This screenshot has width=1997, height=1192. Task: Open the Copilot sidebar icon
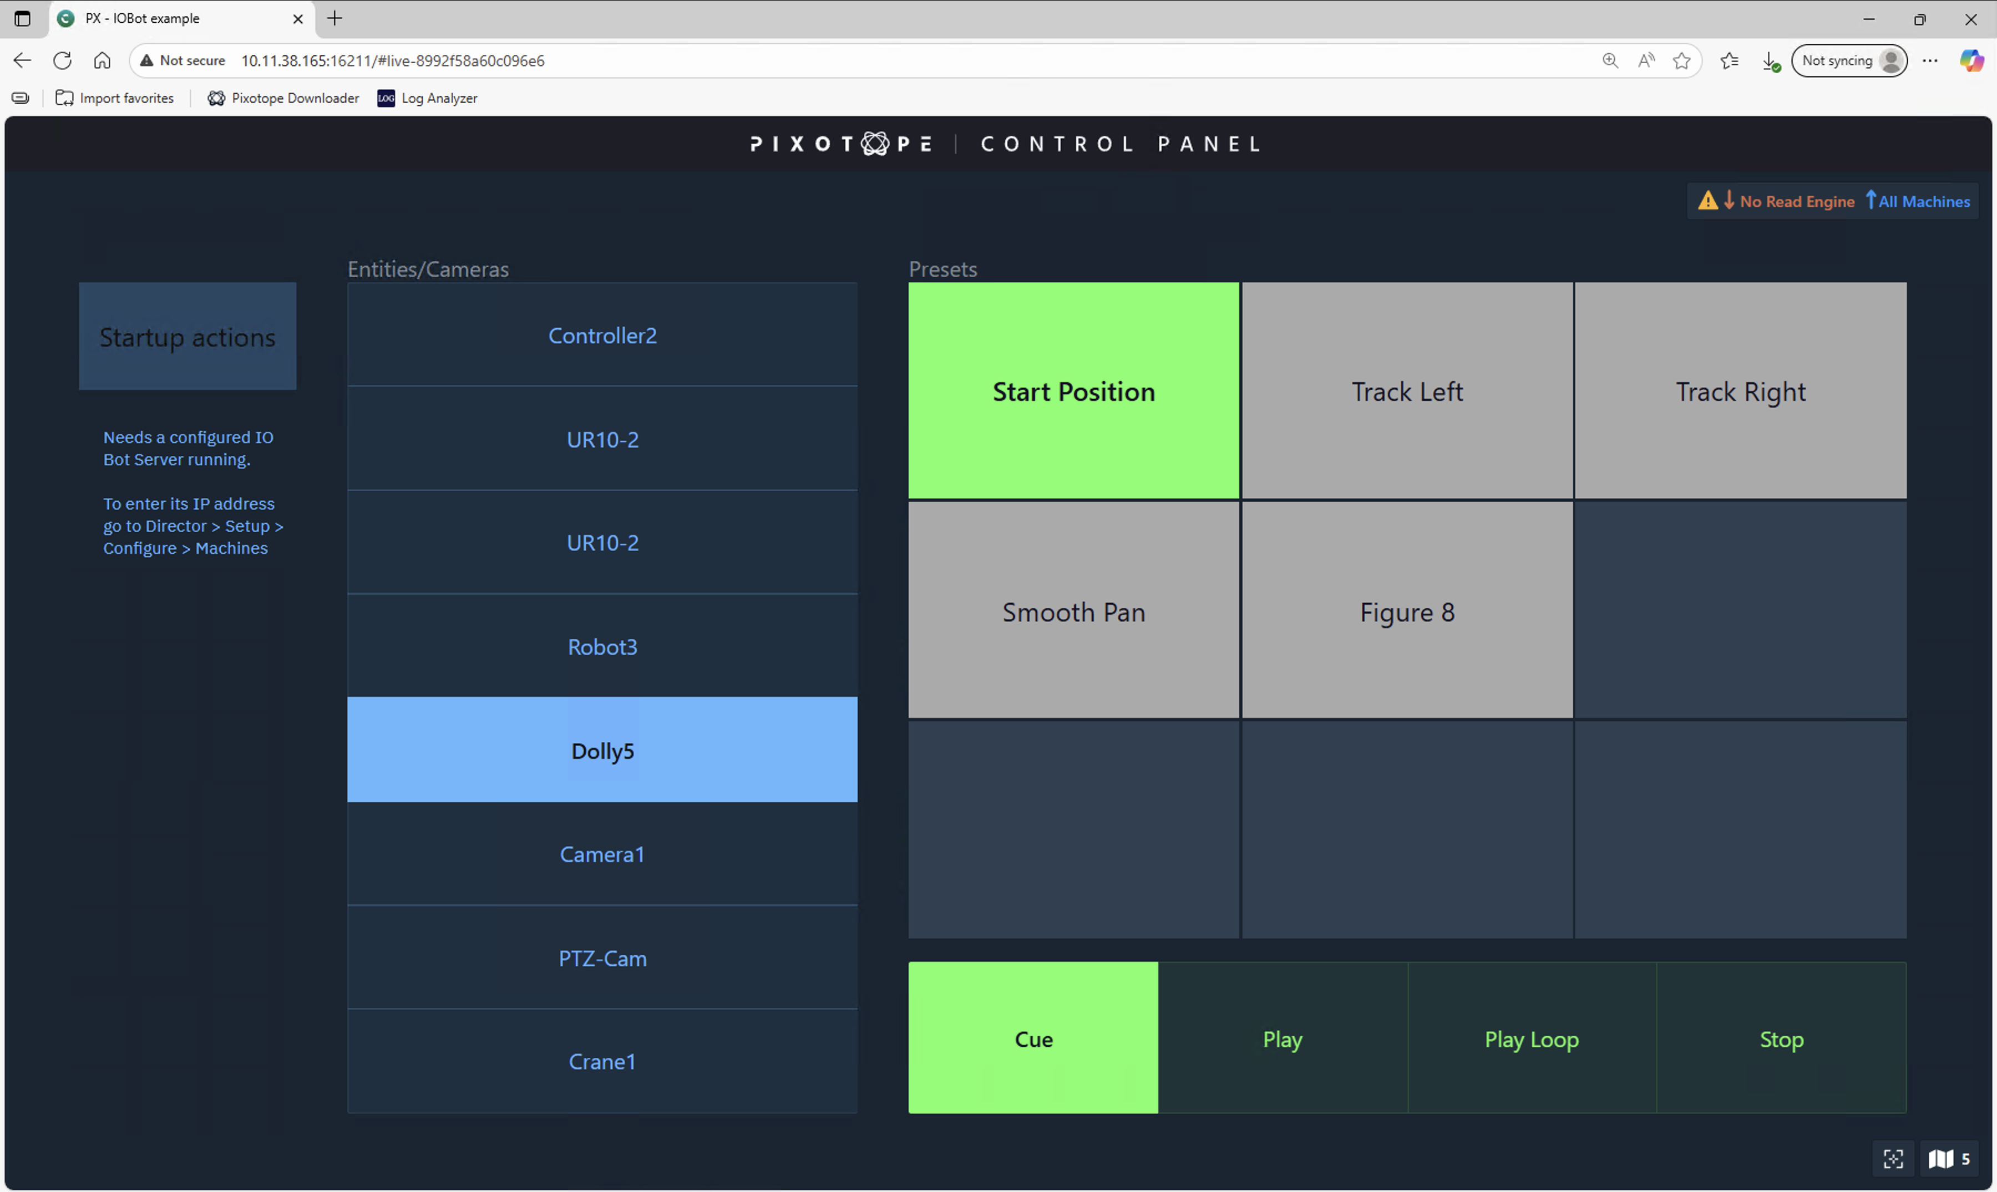(1970, 60)
